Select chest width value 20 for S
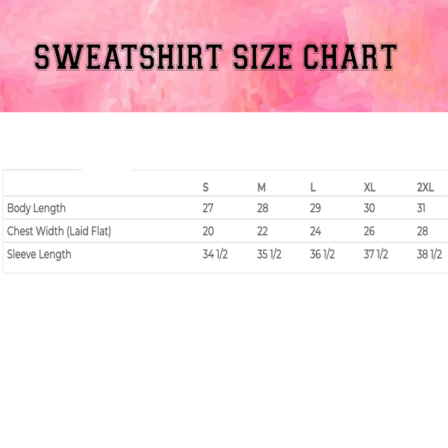The height and width of the screenshot is (448, 448). (208, 231)
